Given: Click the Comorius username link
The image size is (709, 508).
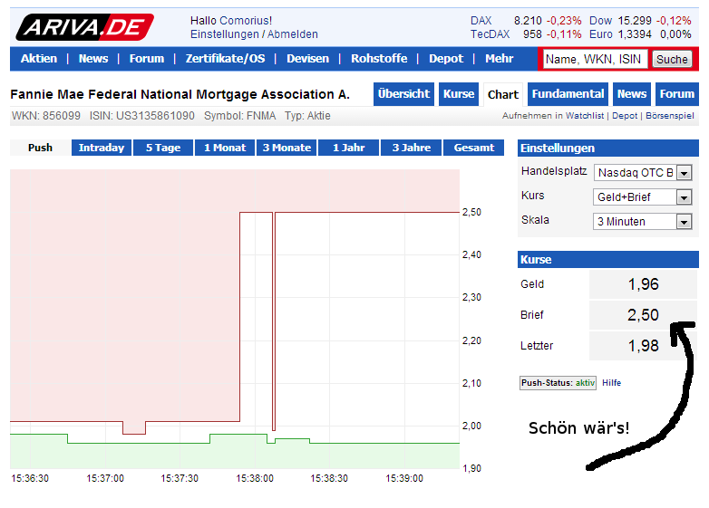Looking at the screenshot, I should 246,21.
